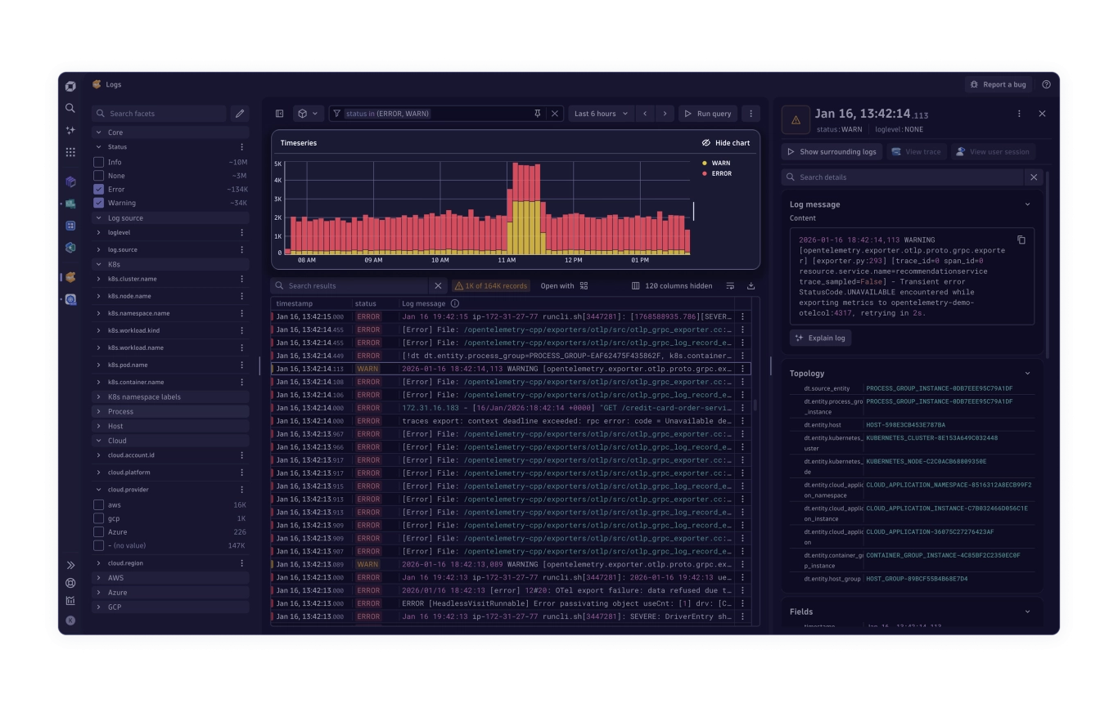Collapse the Topology section
This screenshot has width=1118, height=708.
[1027, 374]
